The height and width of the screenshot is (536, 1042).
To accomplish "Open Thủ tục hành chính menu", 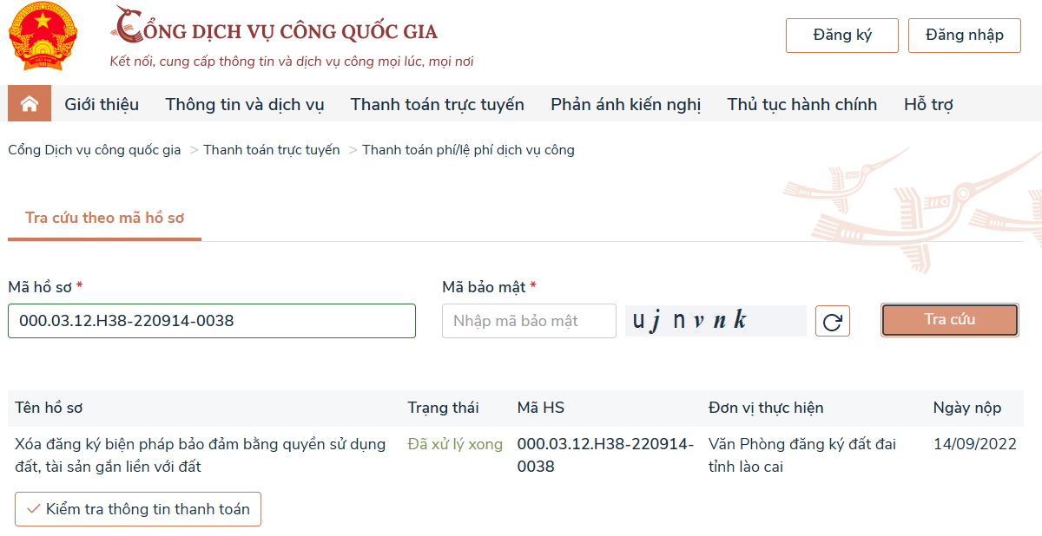I will (x=802, y=105).
